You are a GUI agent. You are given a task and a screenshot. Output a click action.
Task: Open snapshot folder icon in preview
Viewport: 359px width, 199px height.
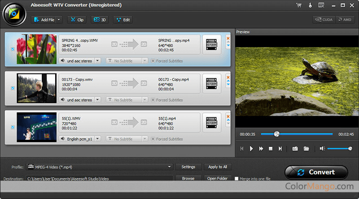[306, 148]
